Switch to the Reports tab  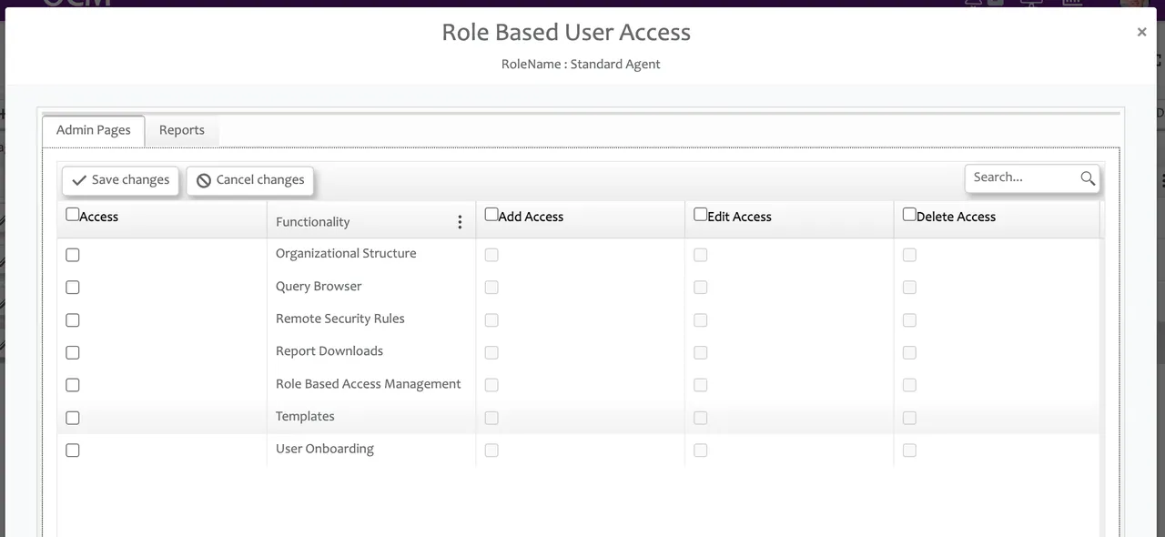[182, 130]
